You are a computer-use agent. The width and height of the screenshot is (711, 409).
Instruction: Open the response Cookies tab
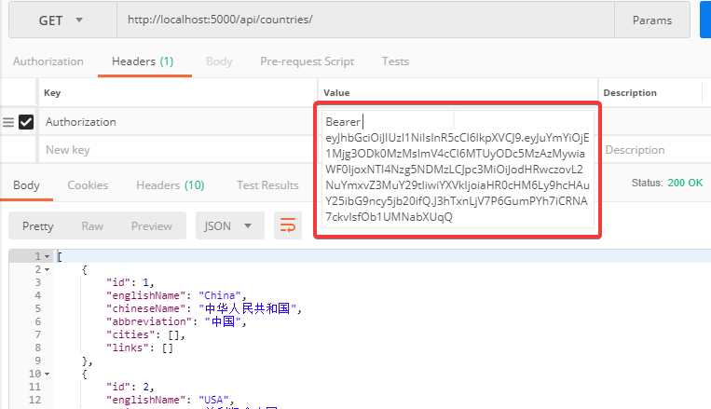(88, 185)
